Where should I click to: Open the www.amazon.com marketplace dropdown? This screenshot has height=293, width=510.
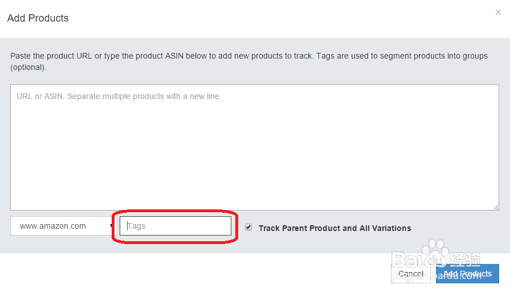62,226
